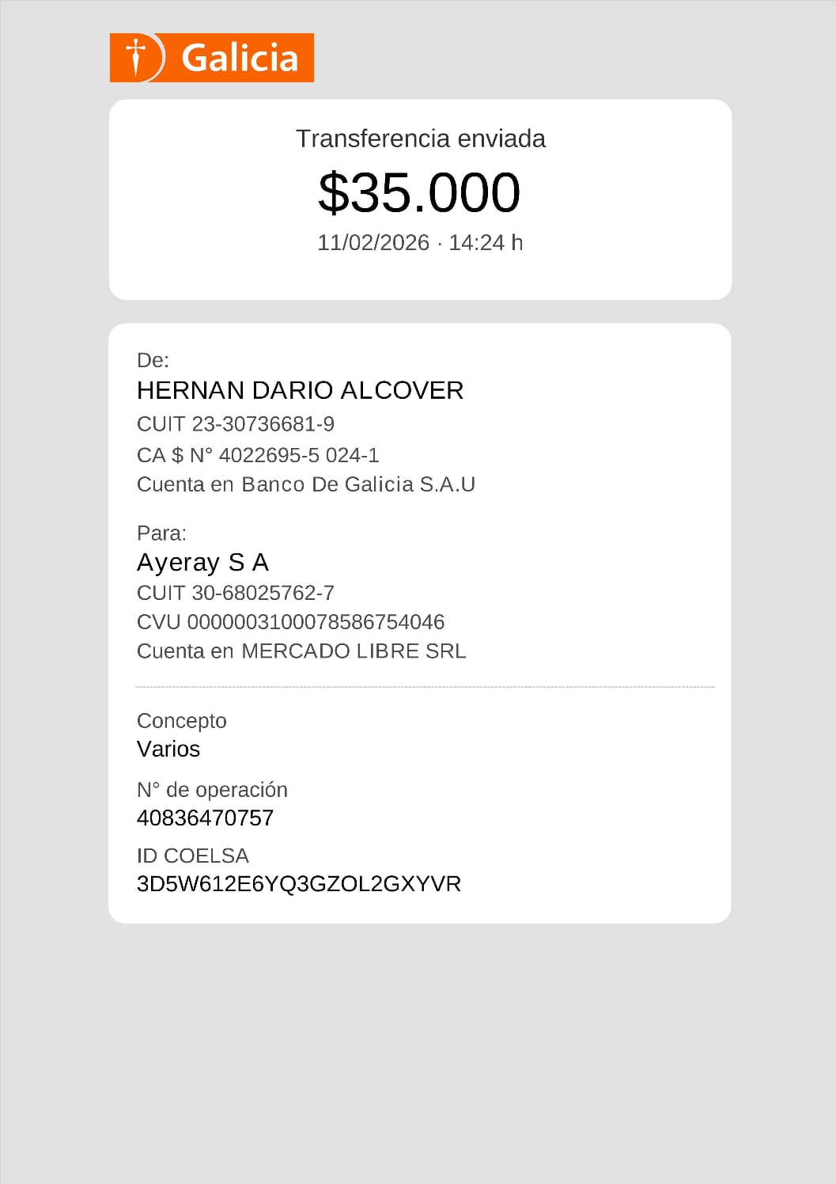Click the 'De:' sender label
The height and width of the screenshot is (1184, 836).
click(153, 360)
